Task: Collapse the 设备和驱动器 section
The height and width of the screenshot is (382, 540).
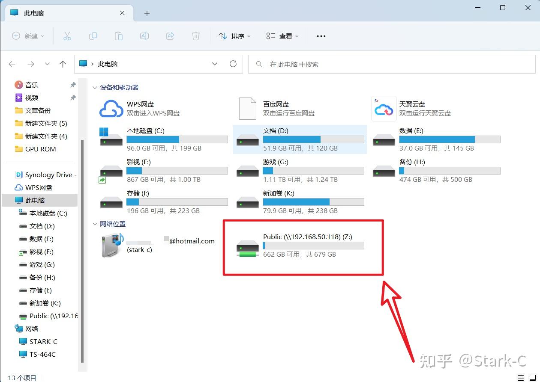Action: click(x=95, y=87)
